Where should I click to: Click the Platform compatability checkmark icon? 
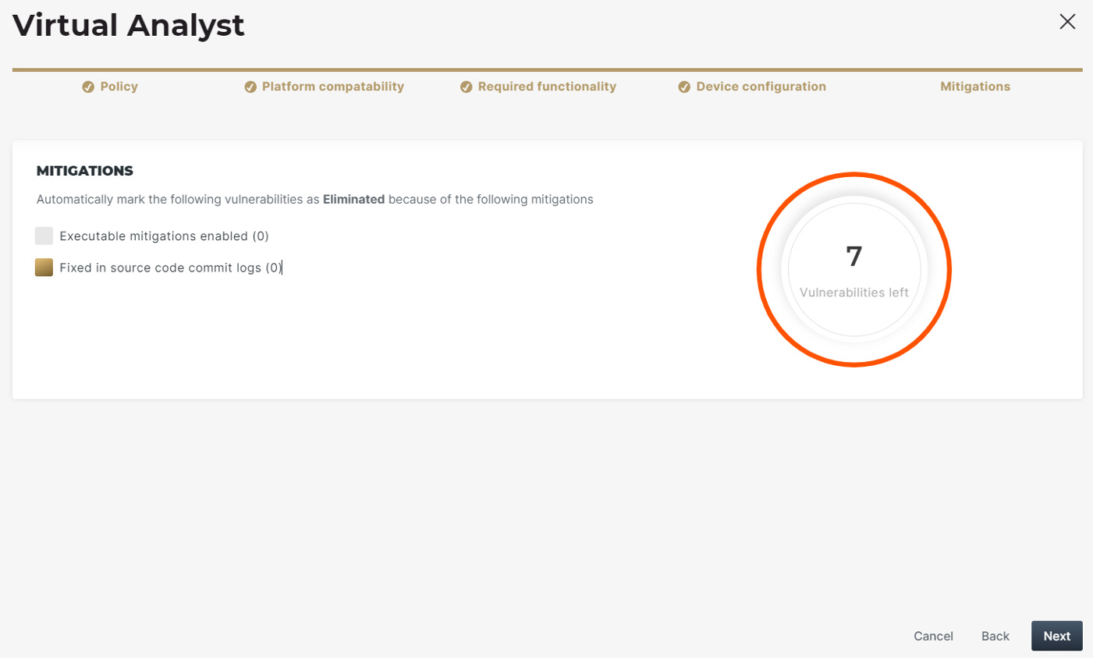click(250, 87)
